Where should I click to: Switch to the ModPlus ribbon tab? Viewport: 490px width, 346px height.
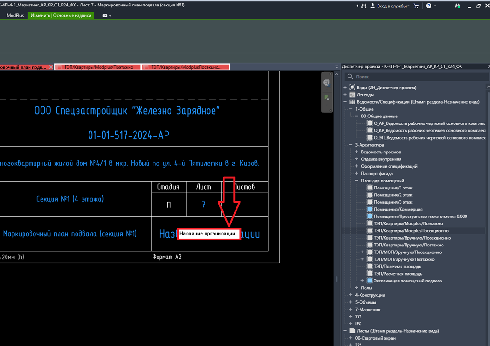15,15
